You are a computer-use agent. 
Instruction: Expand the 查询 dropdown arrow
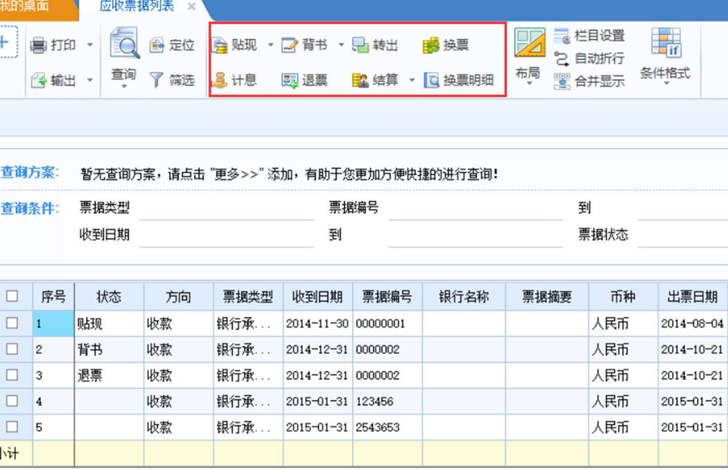point(124,87)
